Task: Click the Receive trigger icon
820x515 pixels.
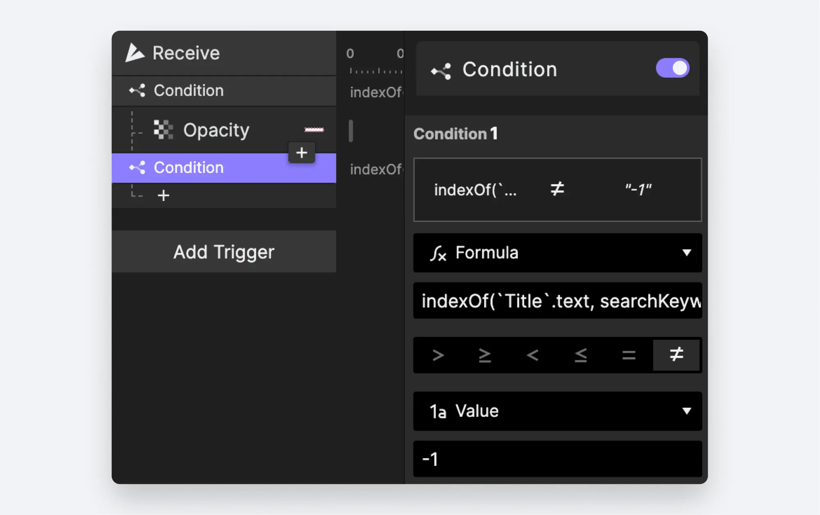Action: (x=134, y=53)
